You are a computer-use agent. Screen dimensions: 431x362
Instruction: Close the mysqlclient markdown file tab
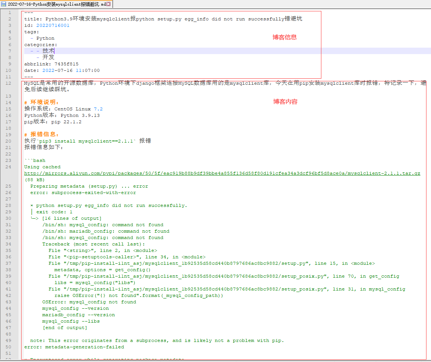tap(109, 4)
